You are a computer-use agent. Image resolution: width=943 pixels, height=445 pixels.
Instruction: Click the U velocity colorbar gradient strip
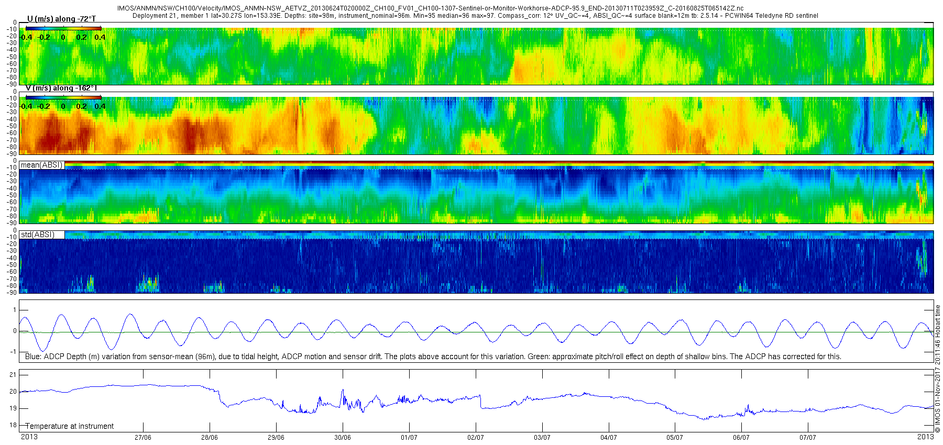pyautogui.click(x=63, y=28)
